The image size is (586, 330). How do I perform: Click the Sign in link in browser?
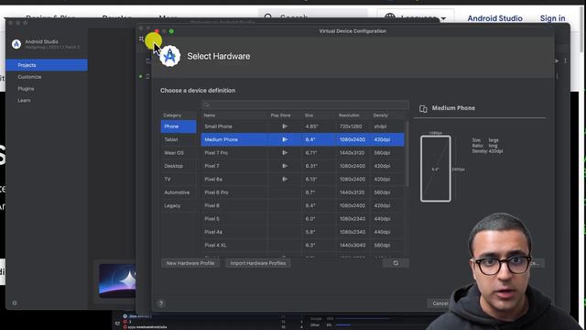pos(552,18)
